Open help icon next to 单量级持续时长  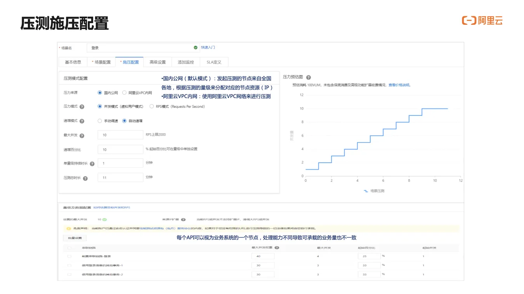[x=92, y=164]
